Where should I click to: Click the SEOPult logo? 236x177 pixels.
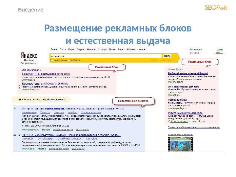tap(216, 7)
